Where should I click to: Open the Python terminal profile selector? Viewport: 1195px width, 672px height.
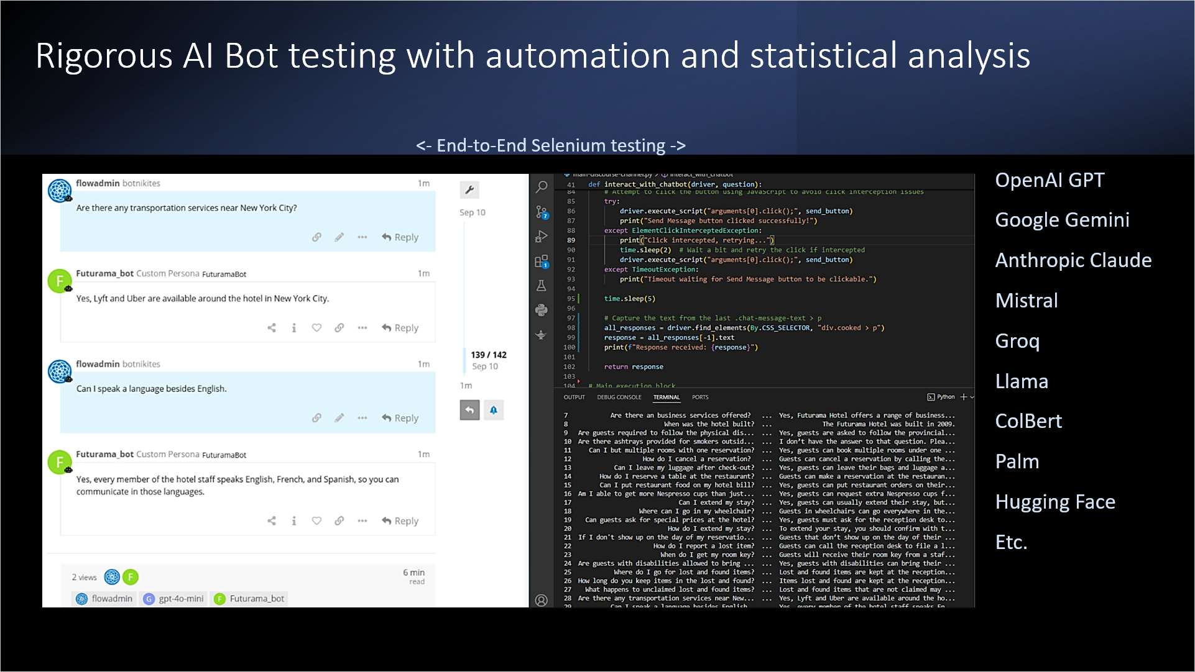pos(941,397)
